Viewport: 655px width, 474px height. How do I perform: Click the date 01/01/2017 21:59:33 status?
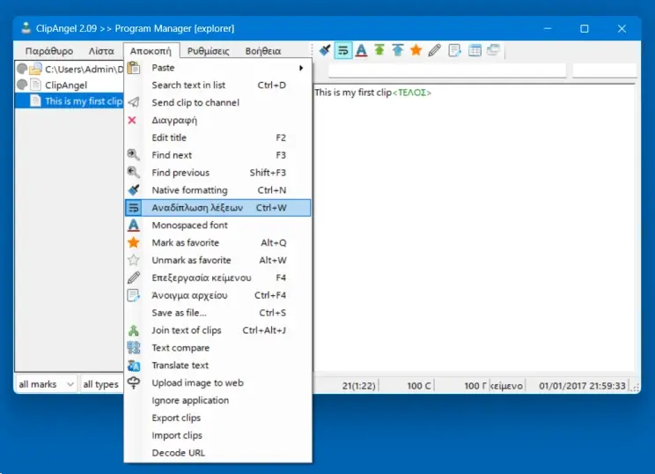pos(582,386)
